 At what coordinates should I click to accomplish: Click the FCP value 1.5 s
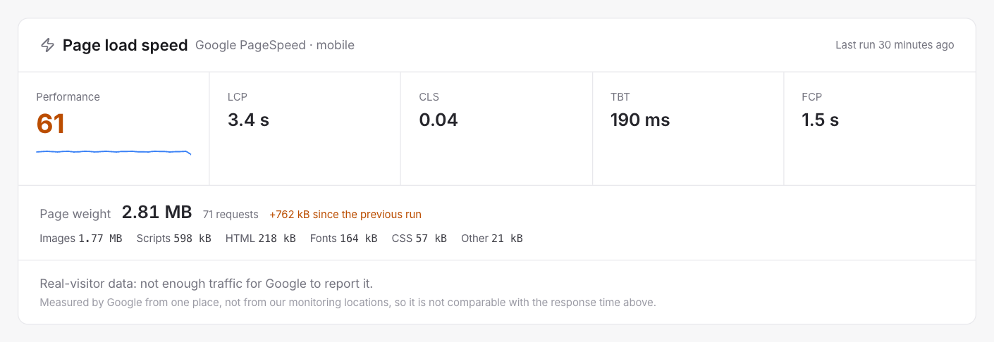821,120
